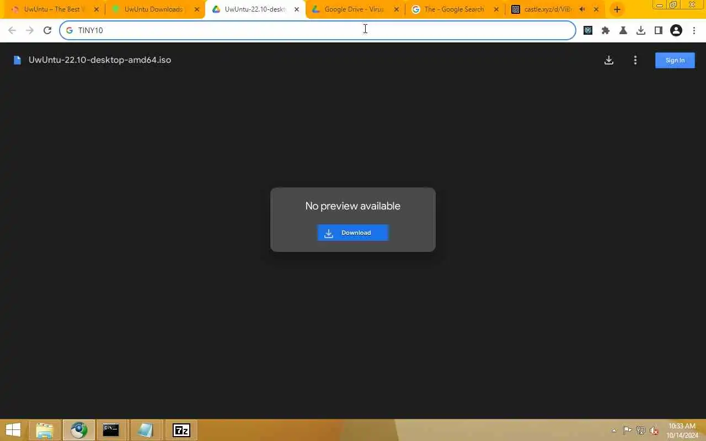Click the Action Center flag tray icon
Viewport: 706px width, 441px height.
[627, 431]
